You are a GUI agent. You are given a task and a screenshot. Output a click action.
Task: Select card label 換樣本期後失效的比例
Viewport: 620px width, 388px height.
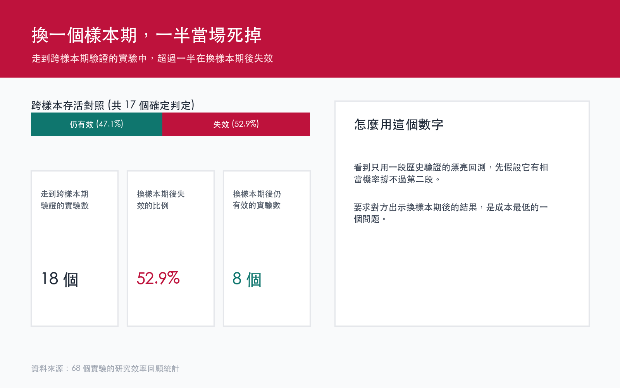tap(161, 199)
